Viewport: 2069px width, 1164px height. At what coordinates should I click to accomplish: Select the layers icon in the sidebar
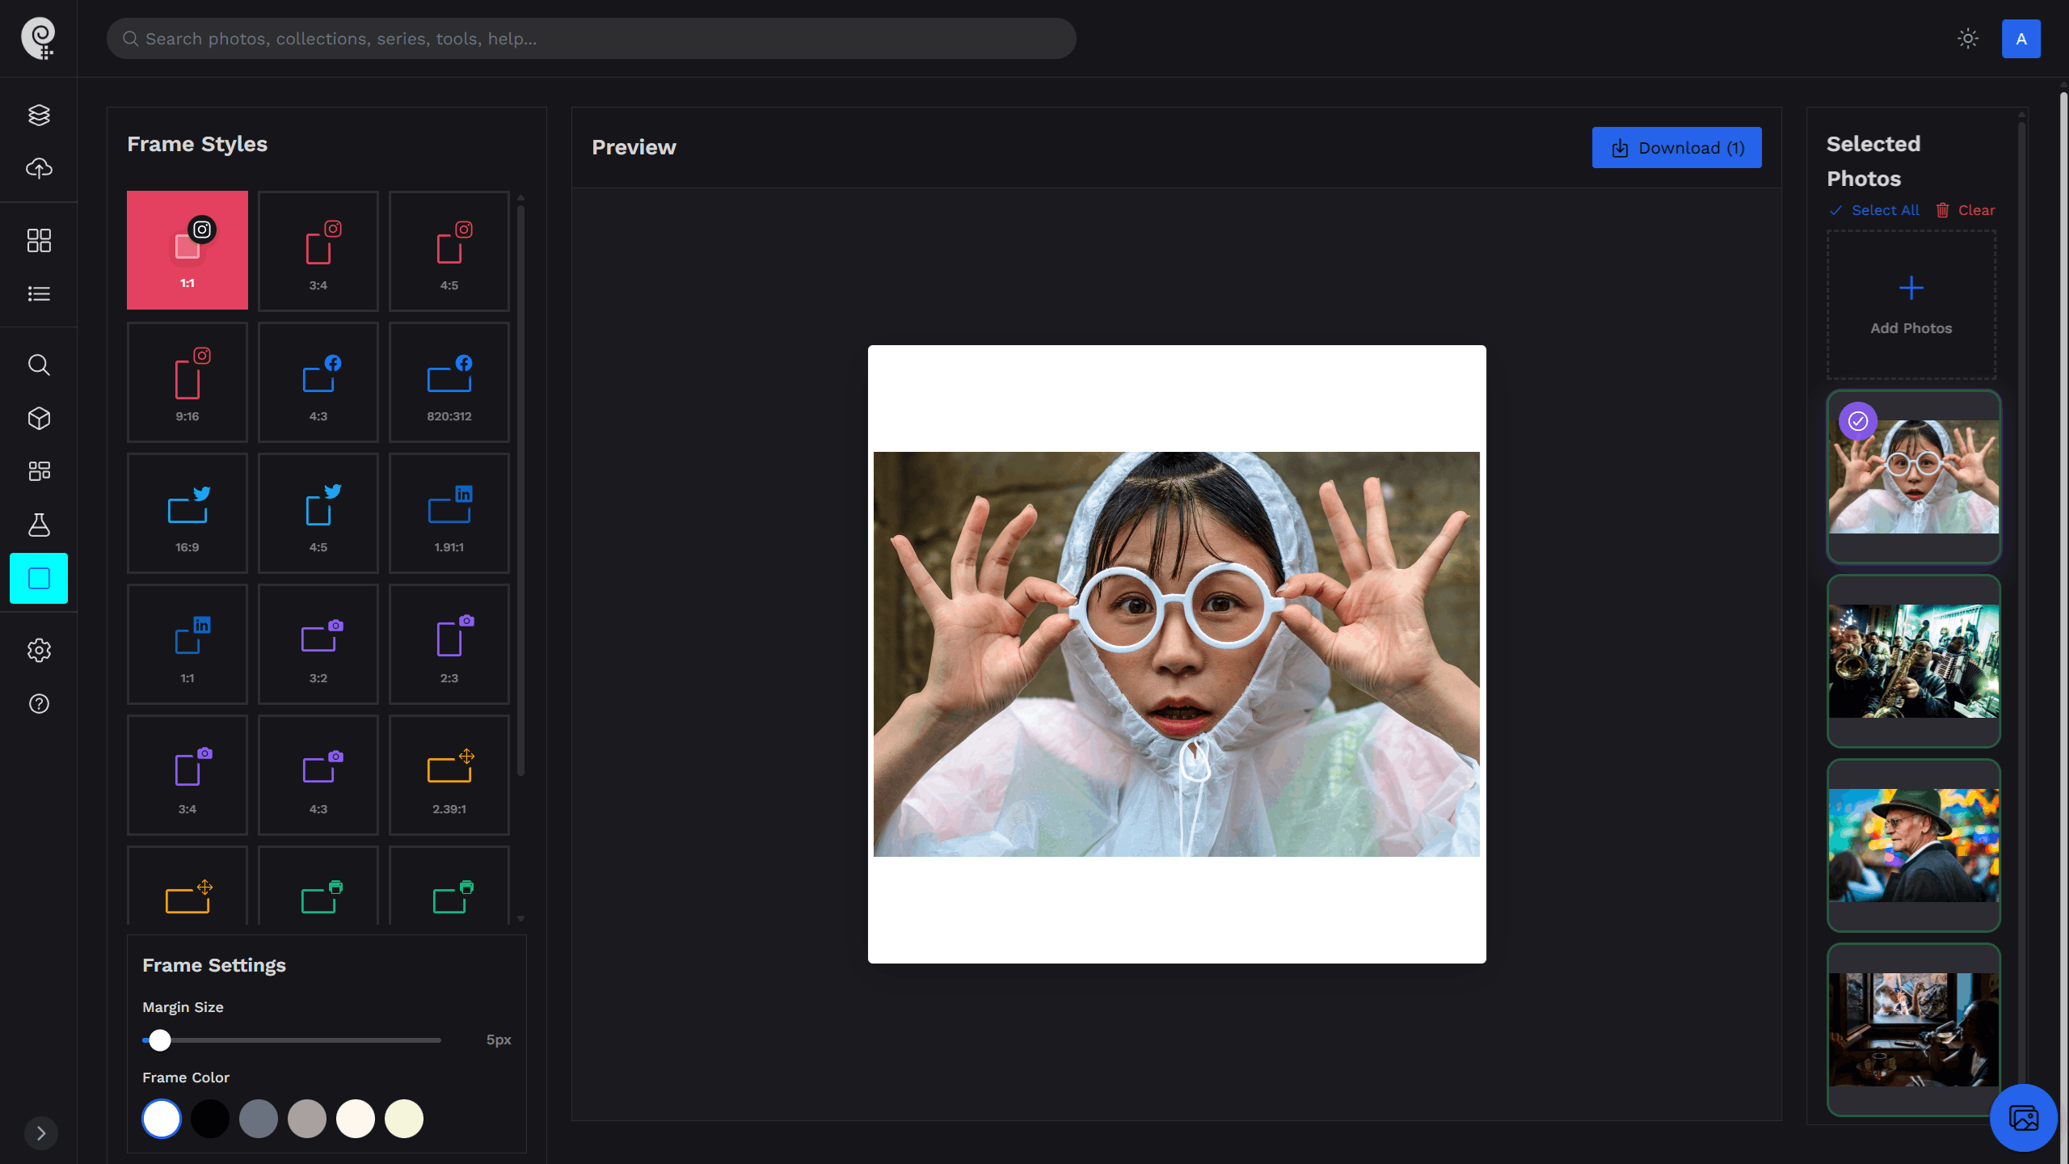[39, 114]
